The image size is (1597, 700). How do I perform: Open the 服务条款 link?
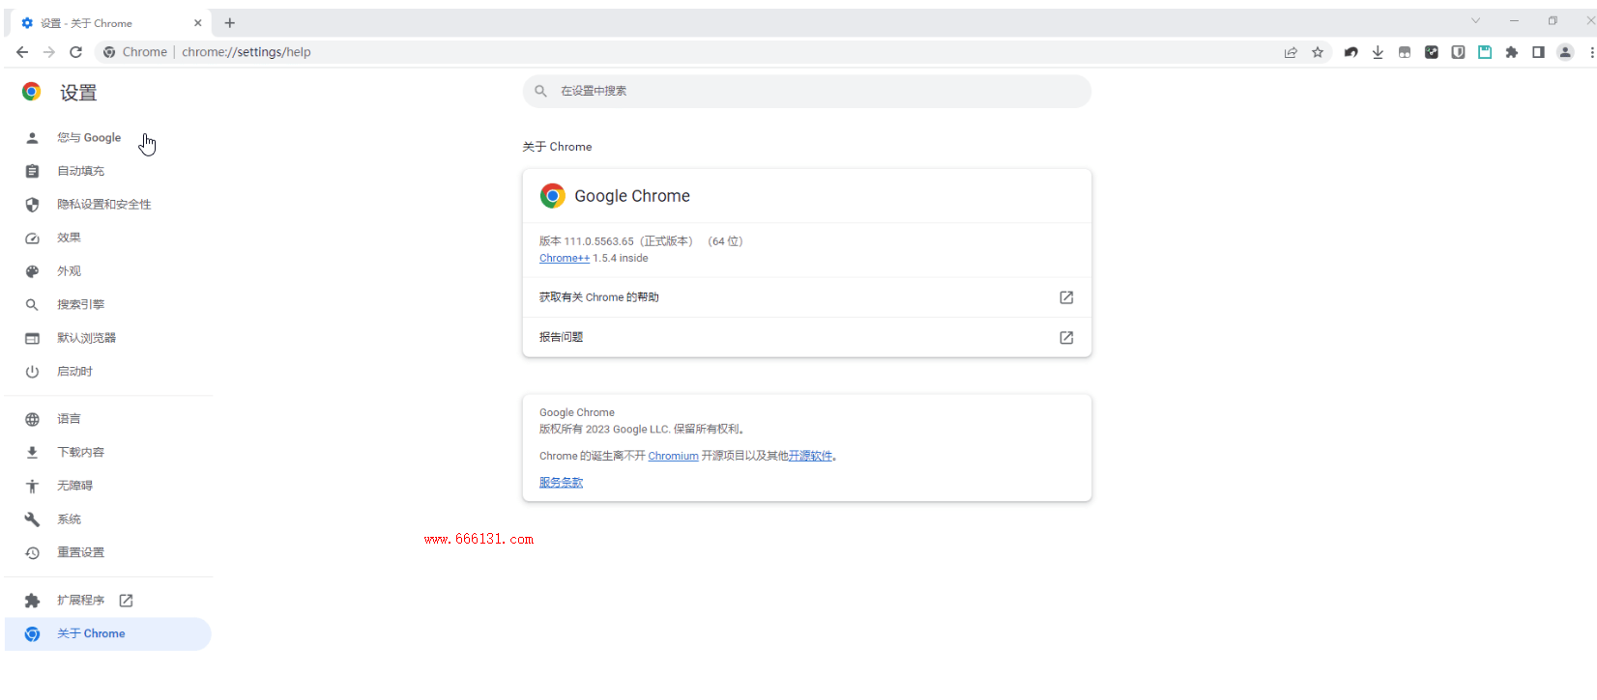561,483
